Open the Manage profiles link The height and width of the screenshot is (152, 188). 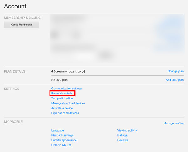(x=174, y=123)
